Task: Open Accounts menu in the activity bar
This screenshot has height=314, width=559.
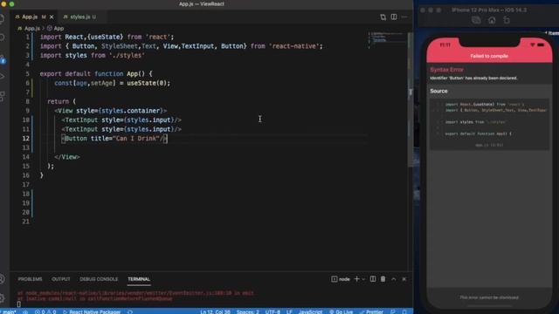Action: click(2, 279)
